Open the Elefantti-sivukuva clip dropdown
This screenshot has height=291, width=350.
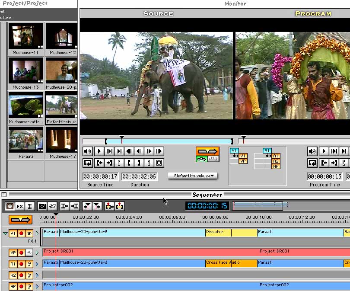[193, 176]
